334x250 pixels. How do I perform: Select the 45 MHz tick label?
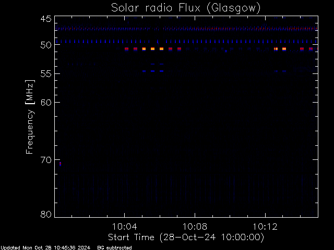[x=46, y=19]
